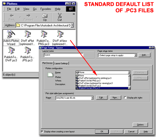Click the Page Setup title bar help icon

point(150,48)
